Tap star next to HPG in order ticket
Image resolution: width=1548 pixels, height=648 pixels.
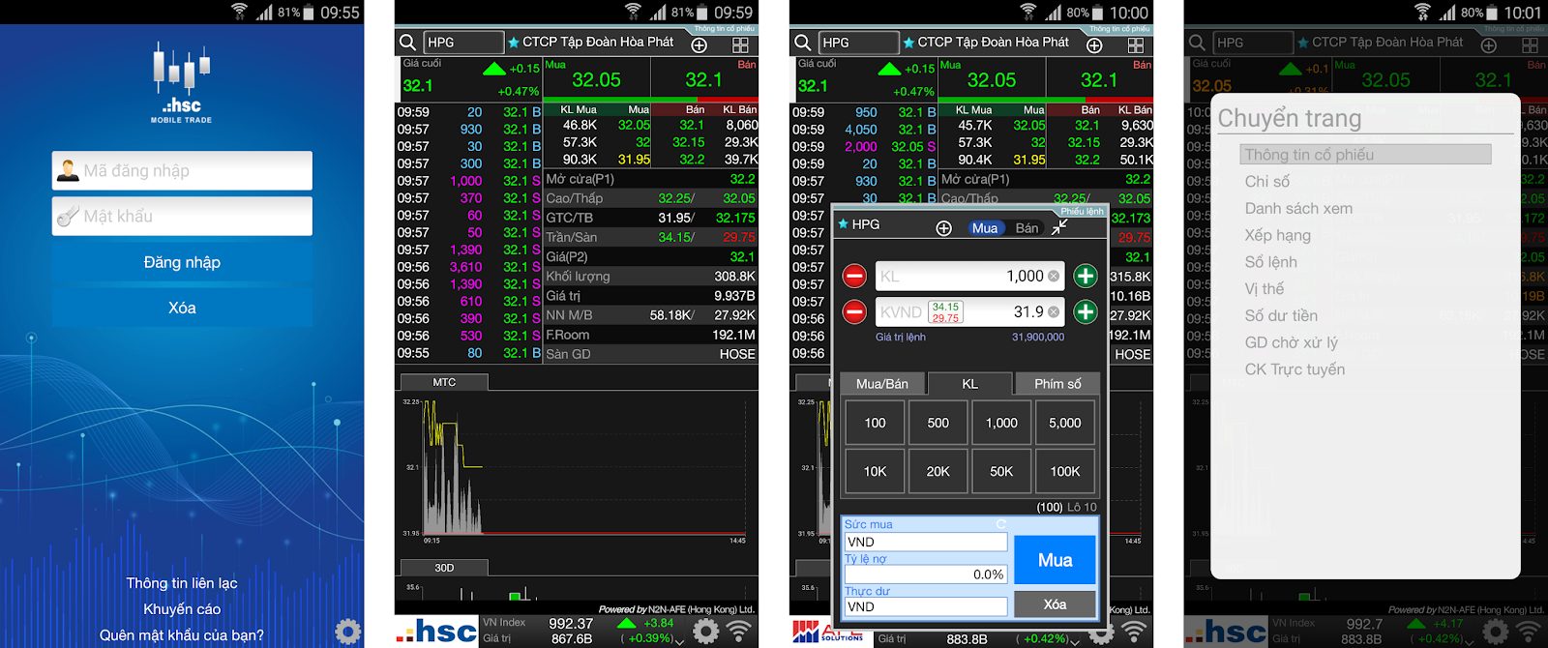[844, 224]
